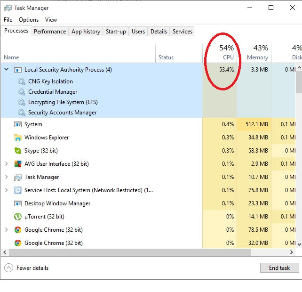This screenshot has height=292, width=302.
Task: Click the Chrome icon with 78.5 MB memory
Action: click(18, 230)
